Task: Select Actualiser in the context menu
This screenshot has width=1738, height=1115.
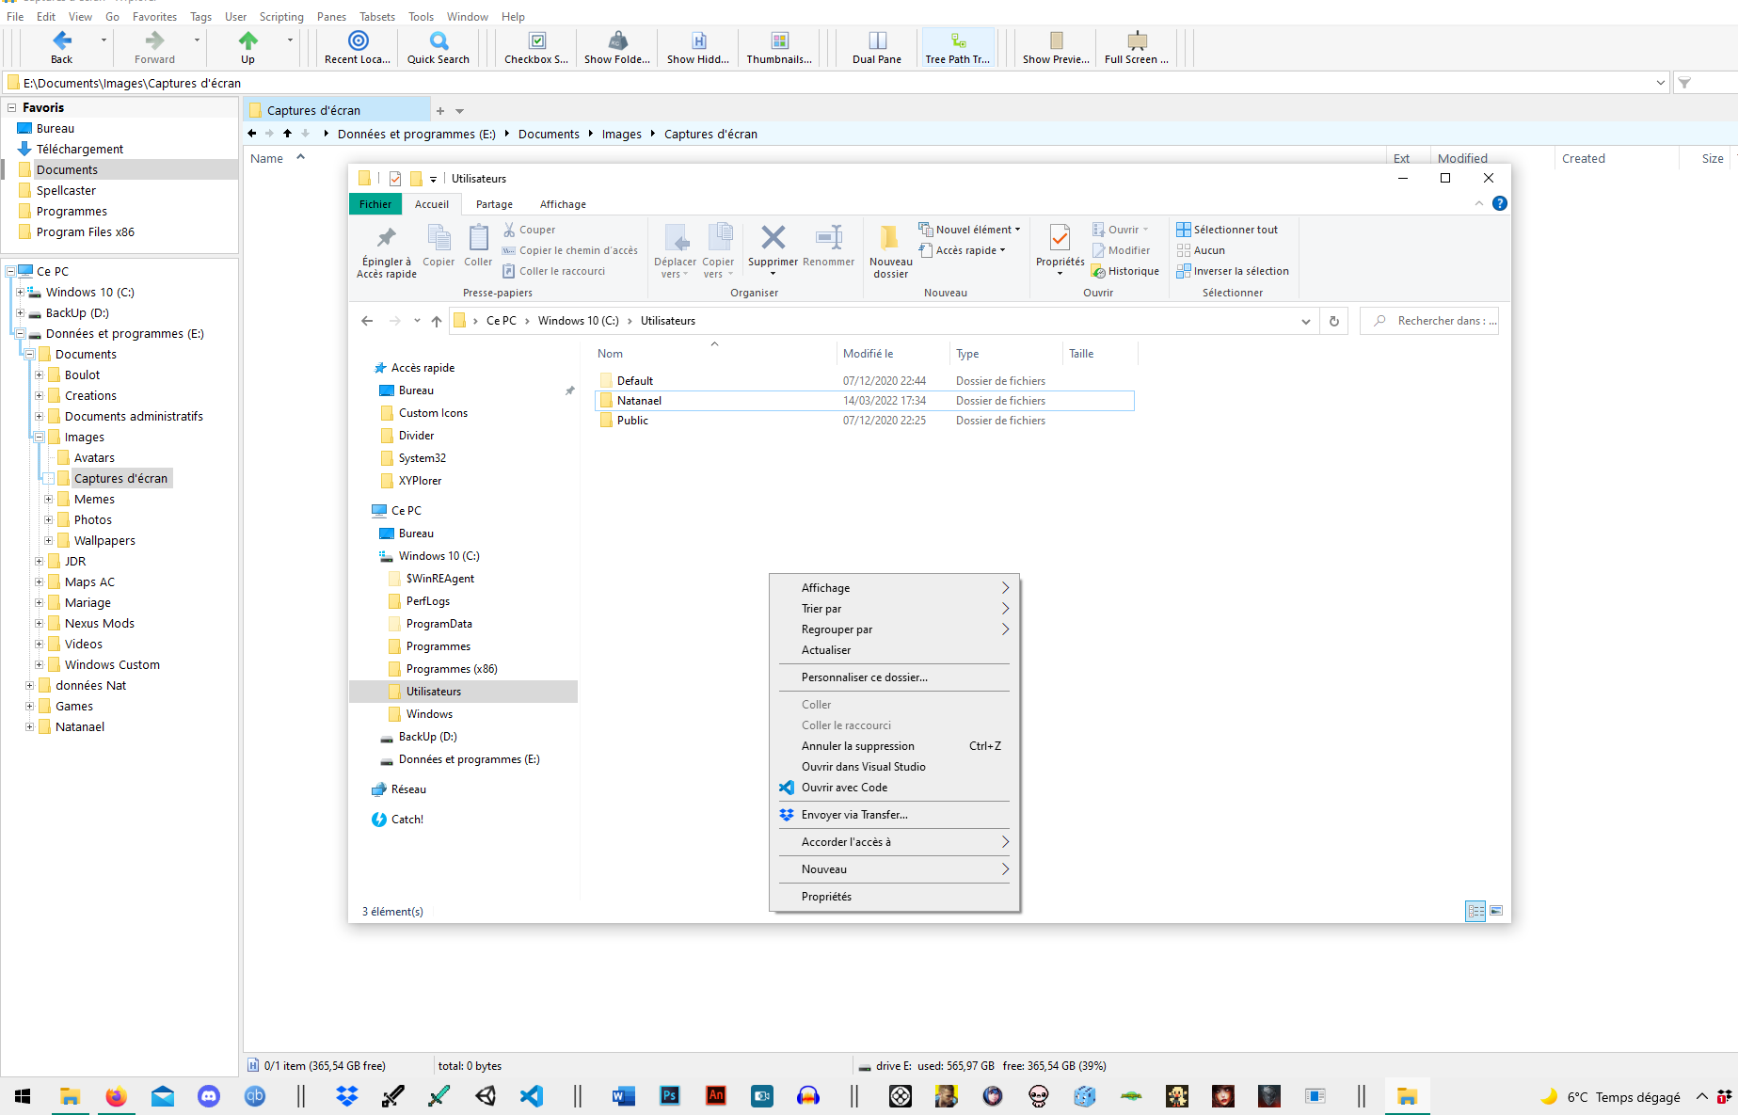Action: point(826,650)
